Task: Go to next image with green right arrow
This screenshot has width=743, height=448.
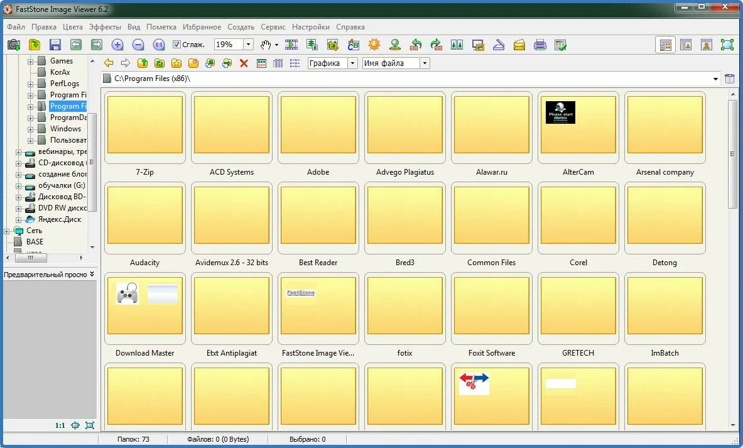Action: pos(97,45)
